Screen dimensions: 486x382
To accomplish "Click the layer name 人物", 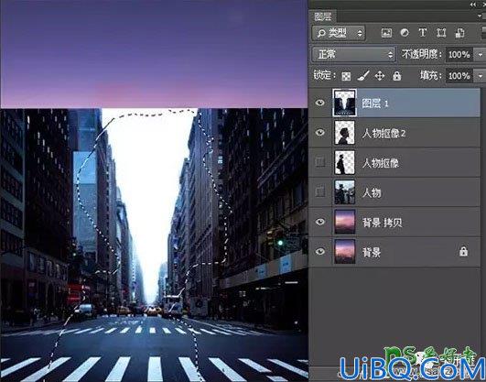I will coord(372,193).
